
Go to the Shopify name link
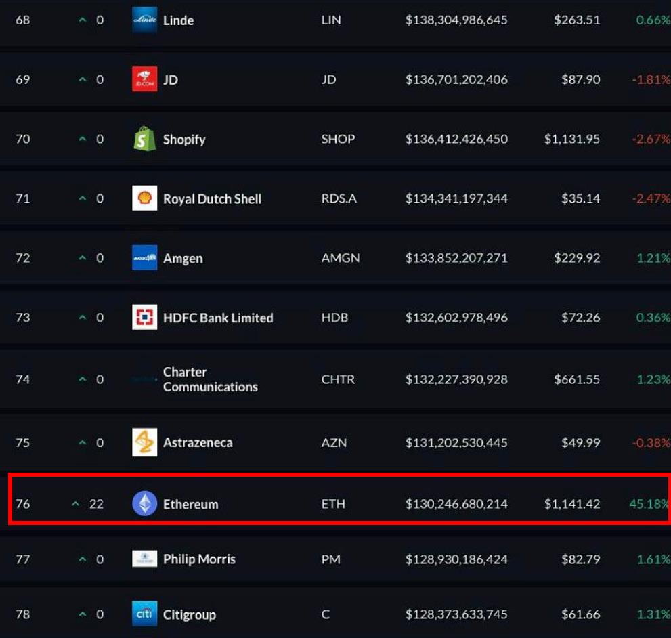[184, 140]
